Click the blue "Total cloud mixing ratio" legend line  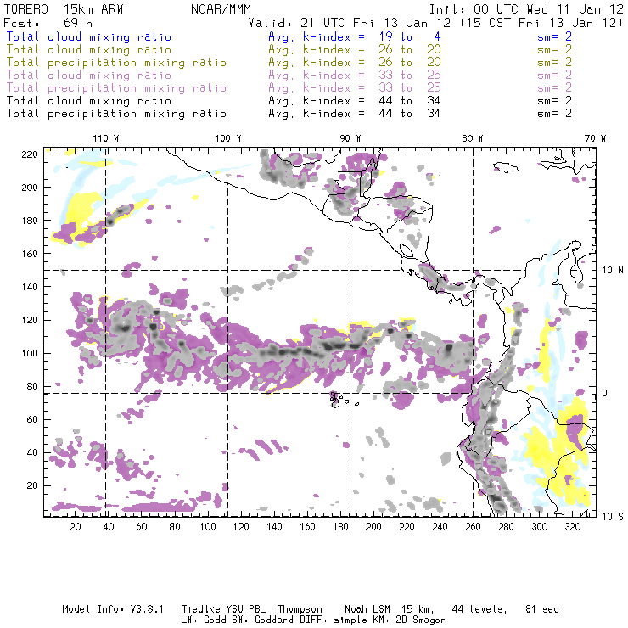89,37
